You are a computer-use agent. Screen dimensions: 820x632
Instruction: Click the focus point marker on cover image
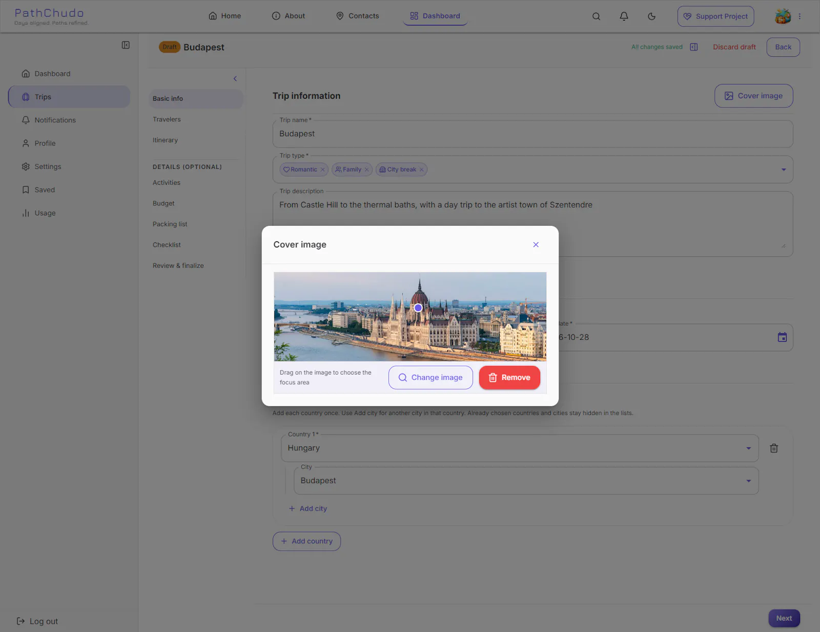pyautogui.click(x=418, y=308)
